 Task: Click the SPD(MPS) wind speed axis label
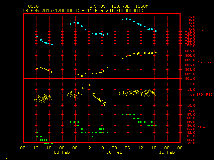coord(204,94)
